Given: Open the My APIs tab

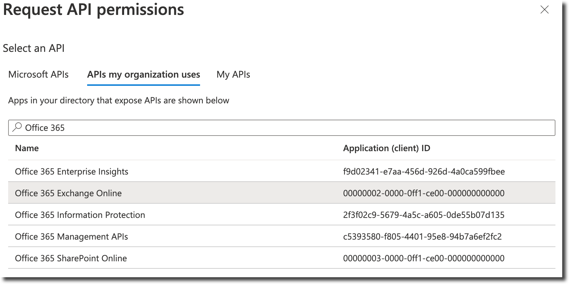Looking at the screenshot, I should (233, 75).
